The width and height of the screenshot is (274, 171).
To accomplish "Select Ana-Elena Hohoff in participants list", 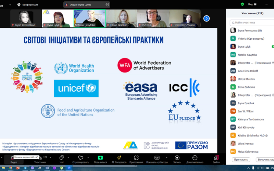I will 251,71.
